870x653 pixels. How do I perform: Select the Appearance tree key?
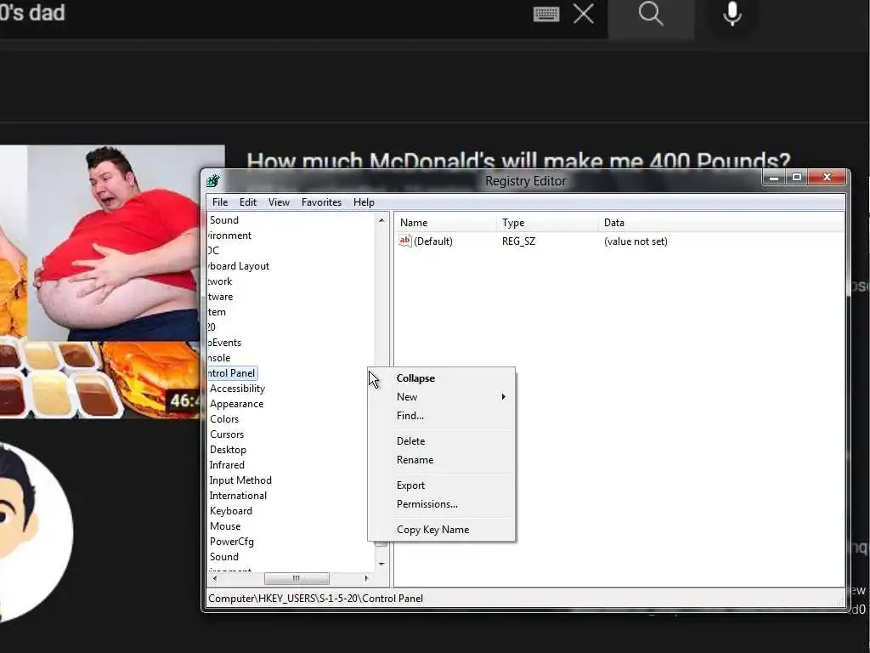pos(236,404)
